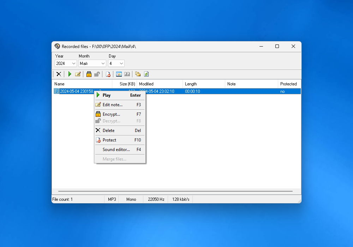Click the Delete X icon in toolbar

point(59,74)
